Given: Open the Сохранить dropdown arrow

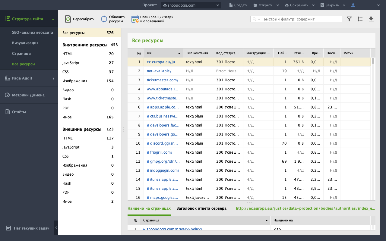Looking at the screenshot, I should pyautogui.click(x=313, y=5).
